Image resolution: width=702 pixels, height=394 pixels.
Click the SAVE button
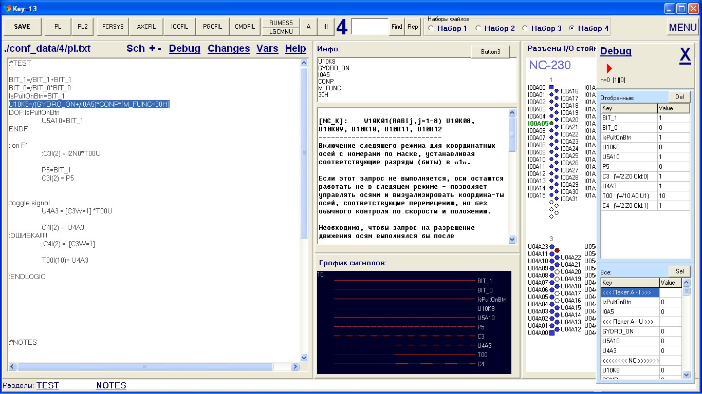point(22,27)
